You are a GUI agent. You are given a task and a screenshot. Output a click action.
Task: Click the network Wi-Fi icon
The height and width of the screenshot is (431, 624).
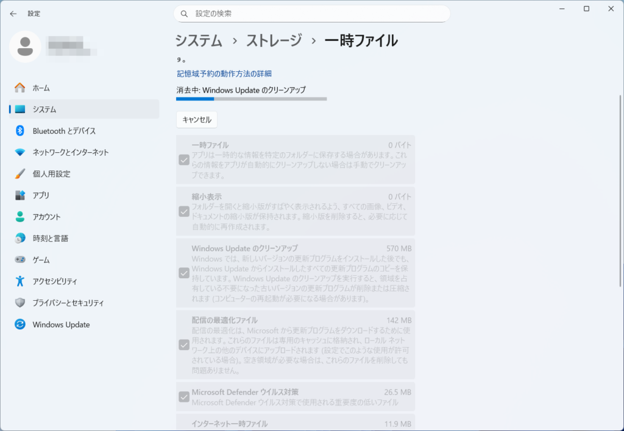coord(20,152)
